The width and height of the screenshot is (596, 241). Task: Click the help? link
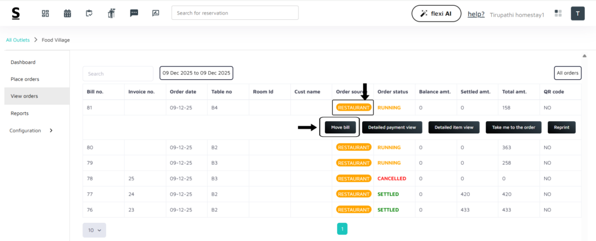(476, 13)
